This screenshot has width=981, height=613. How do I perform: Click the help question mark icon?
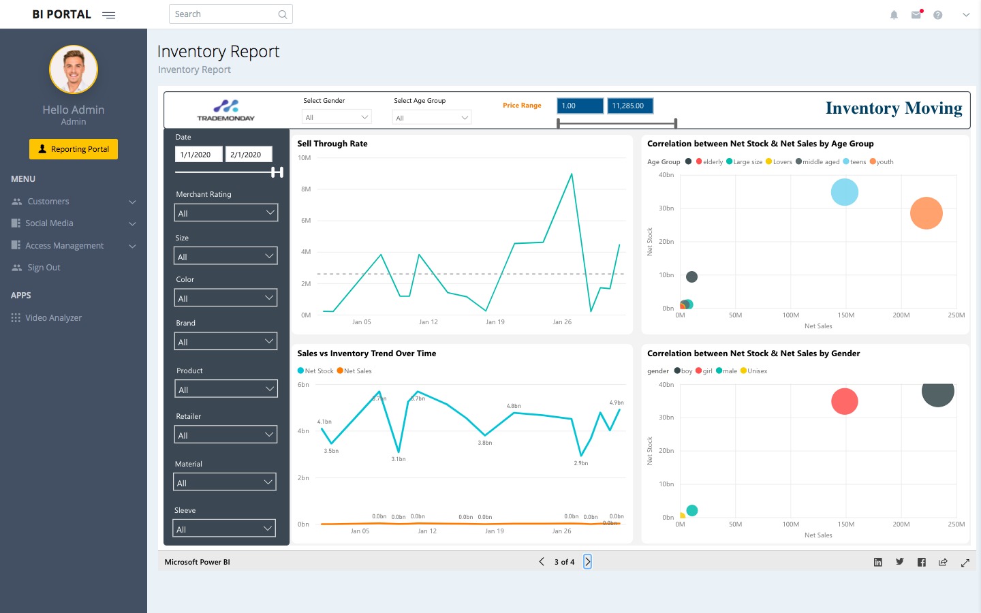[938, 15]
